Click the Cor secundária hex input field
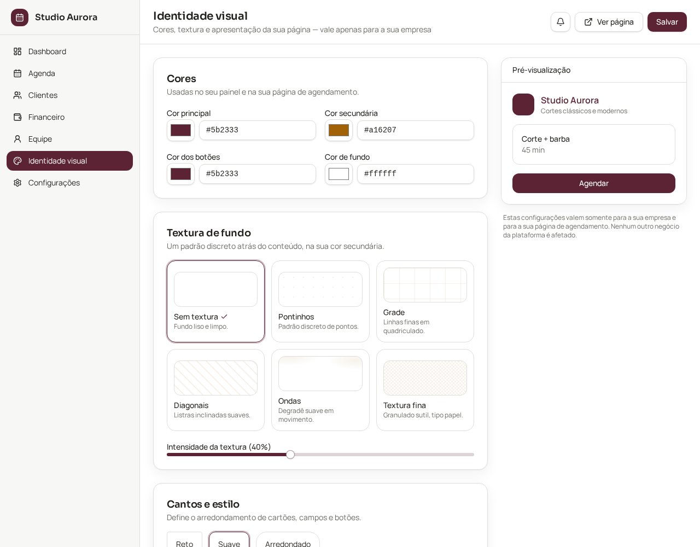This screenshot has height=547, width=700. tap(416, 130)
